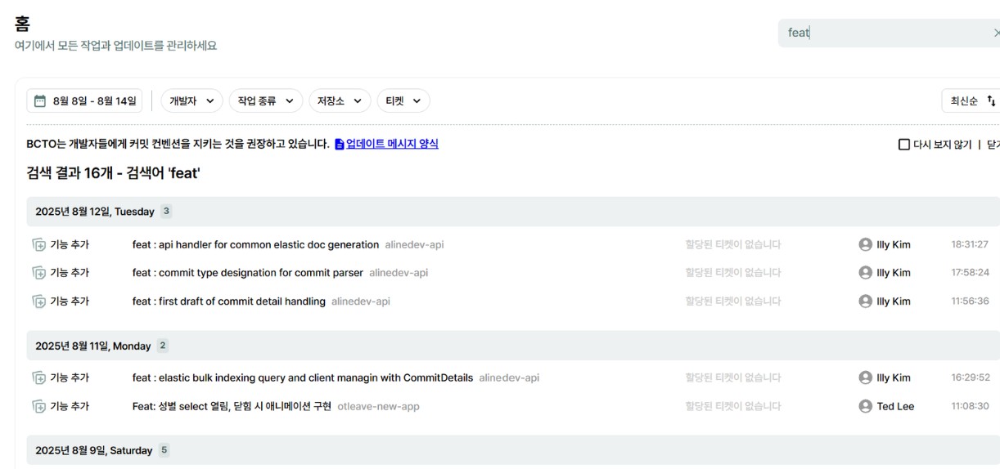Select the 2025년 8월 11일, Monday group header
This screenshot has width=1000, height=469.
point(92,346)
